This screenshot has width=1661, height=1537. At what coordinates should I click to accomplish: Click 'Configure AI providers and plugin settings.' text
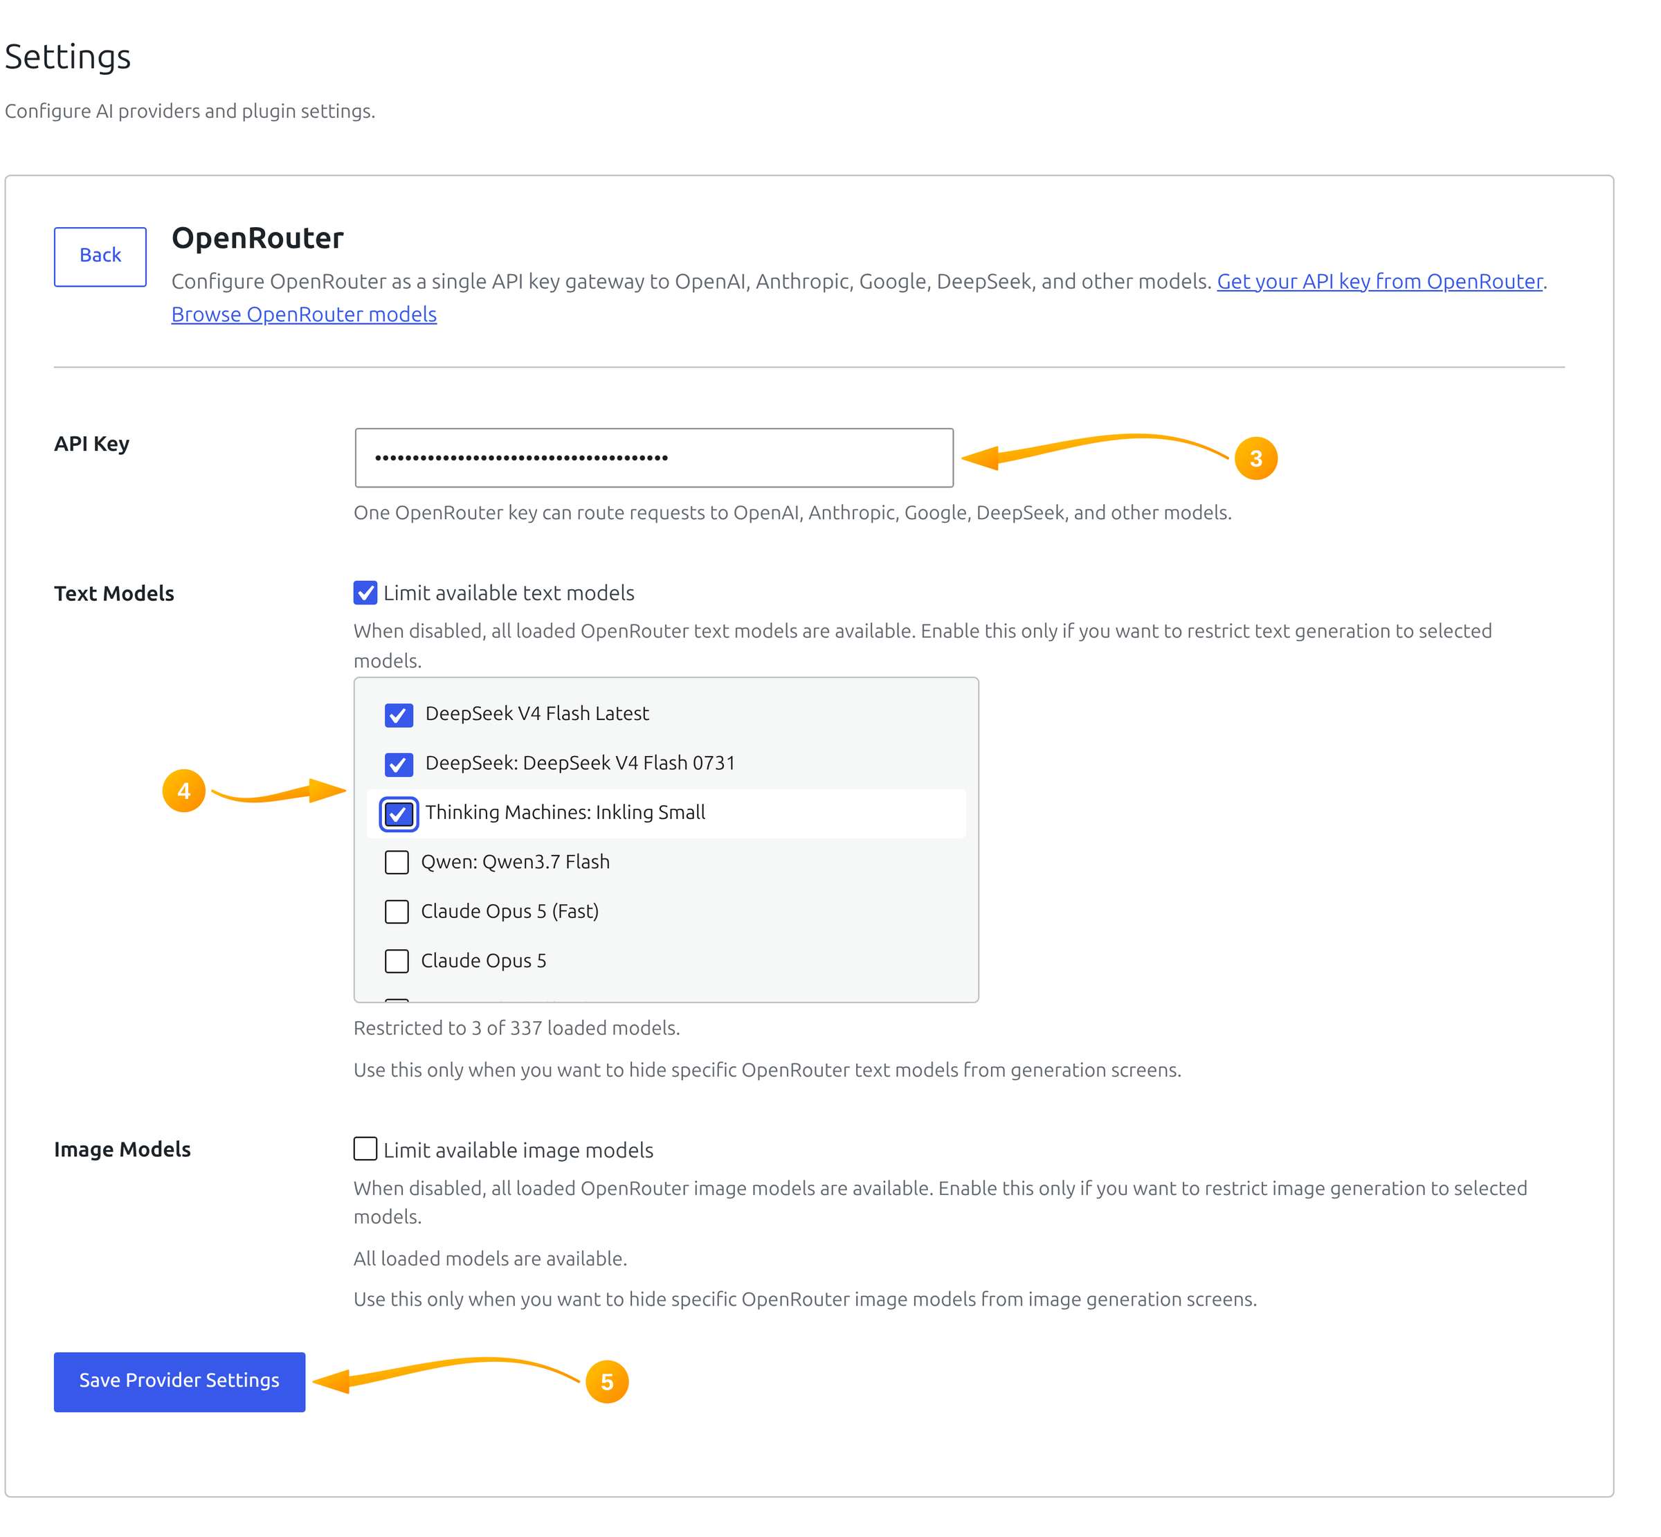[190, 111]
